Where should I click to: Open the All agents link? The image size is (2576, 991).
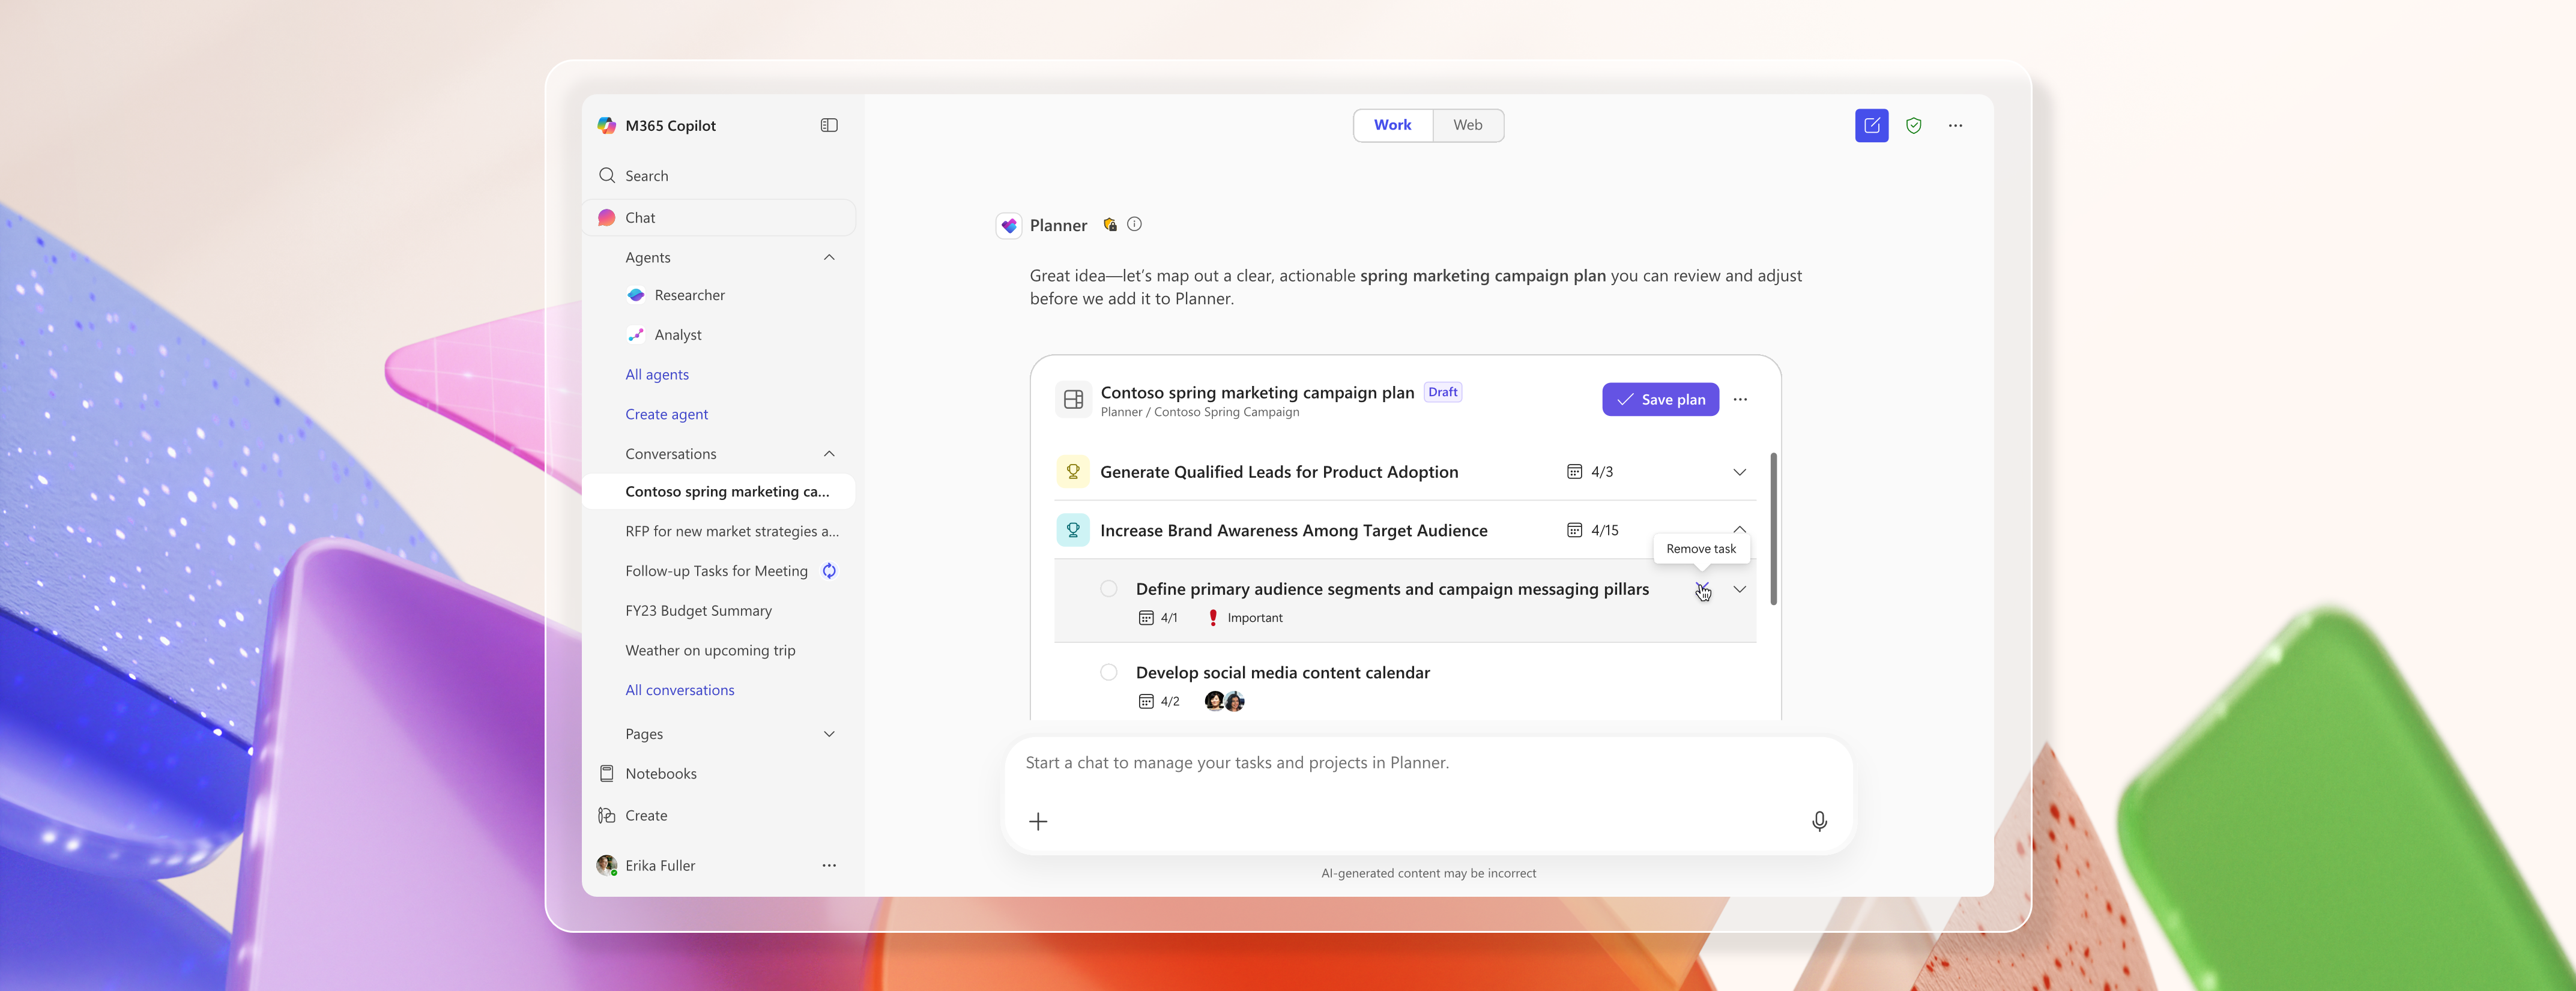(x=657, y=375)
